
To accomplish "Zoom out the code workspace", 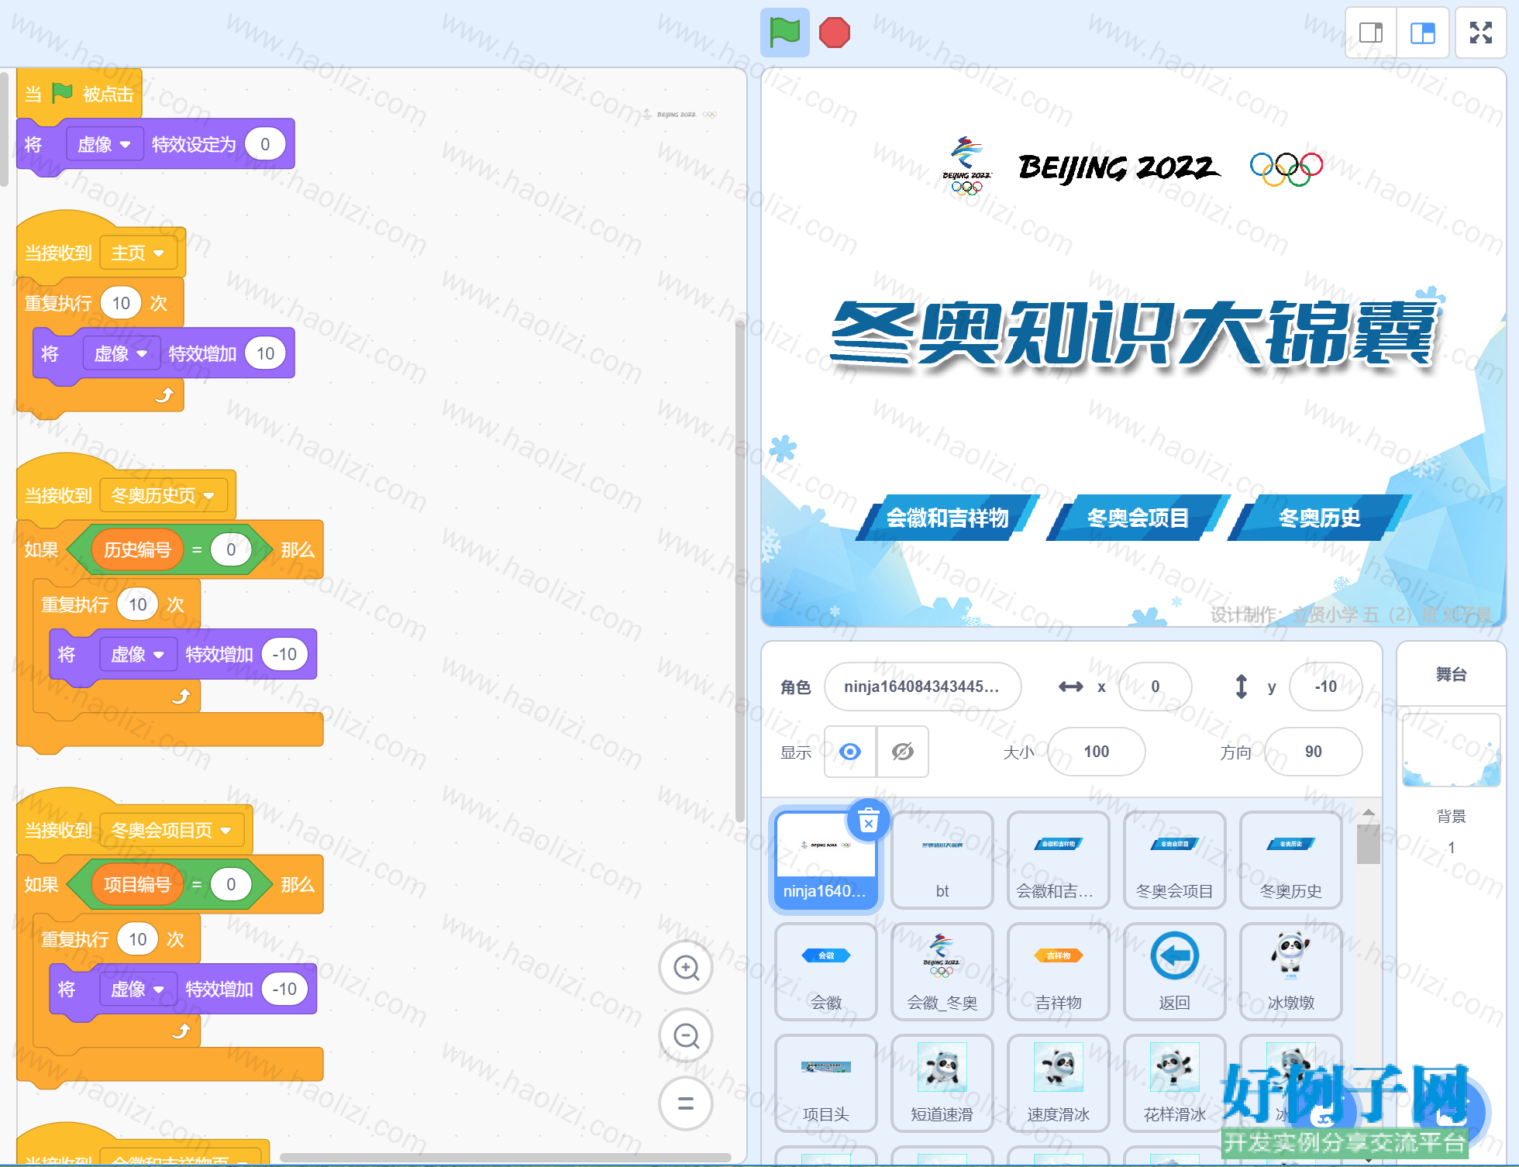I will pyautogui.click(x=686, y=1035).
